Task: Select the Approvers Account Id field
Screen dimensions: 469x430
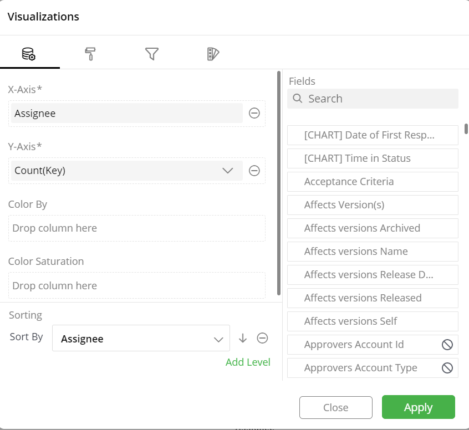Action: click(x=373, y=345)
